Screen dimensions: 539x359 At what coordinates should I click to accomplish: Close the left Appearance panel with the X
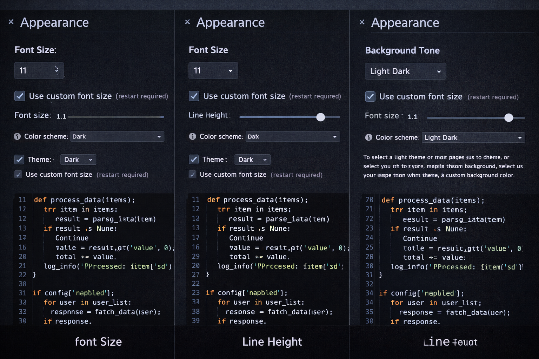pos(11,22)
